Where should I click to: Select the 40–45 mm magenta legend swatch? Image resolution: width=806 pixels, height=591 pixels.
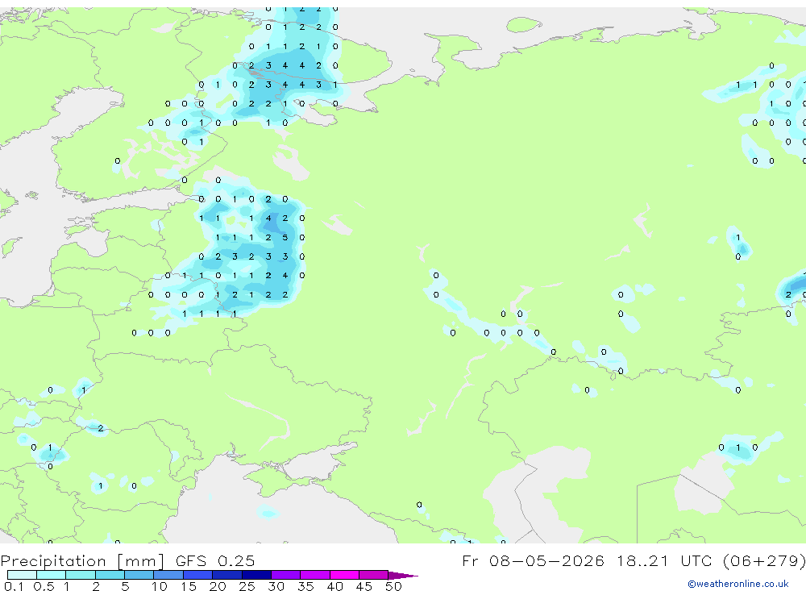[x=344, y=575]
